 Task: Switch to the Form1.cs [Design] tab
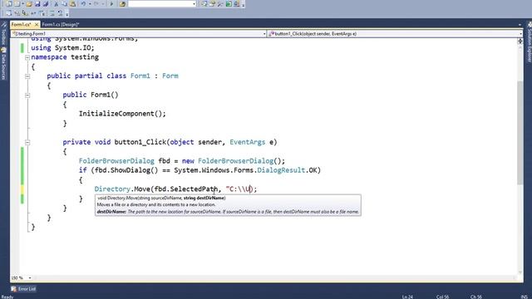point(61,24)
